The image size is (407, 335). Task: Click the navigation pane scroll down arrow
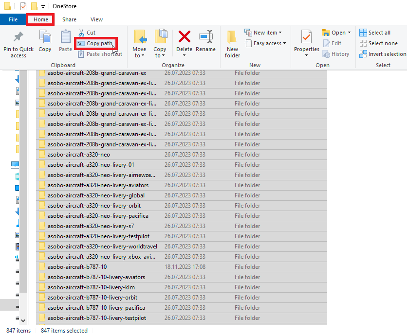(x=23, y=320)
